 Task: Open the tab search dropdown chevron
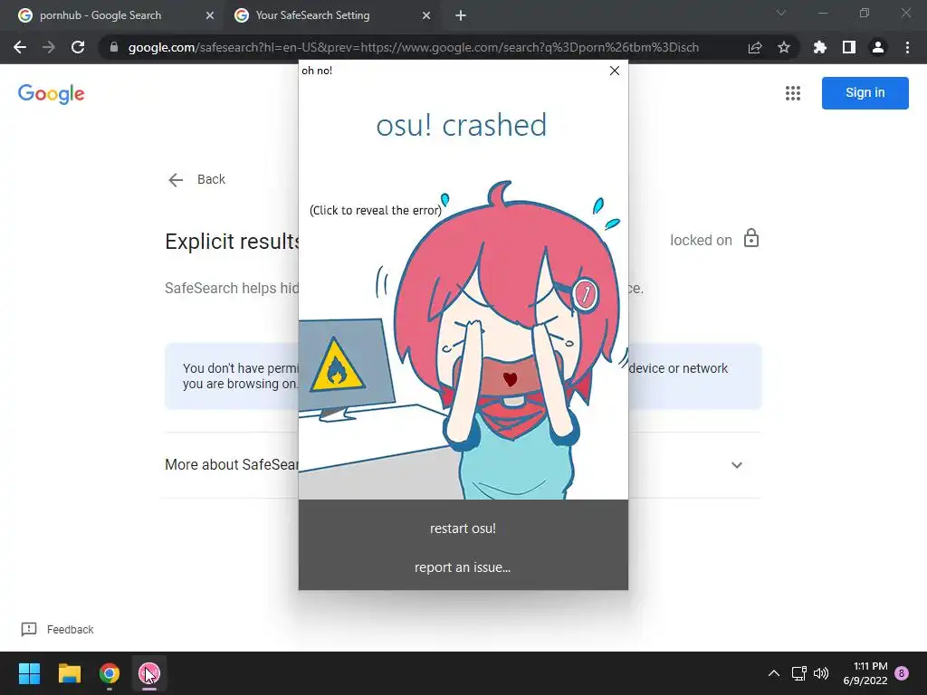(x=781, y=13)
